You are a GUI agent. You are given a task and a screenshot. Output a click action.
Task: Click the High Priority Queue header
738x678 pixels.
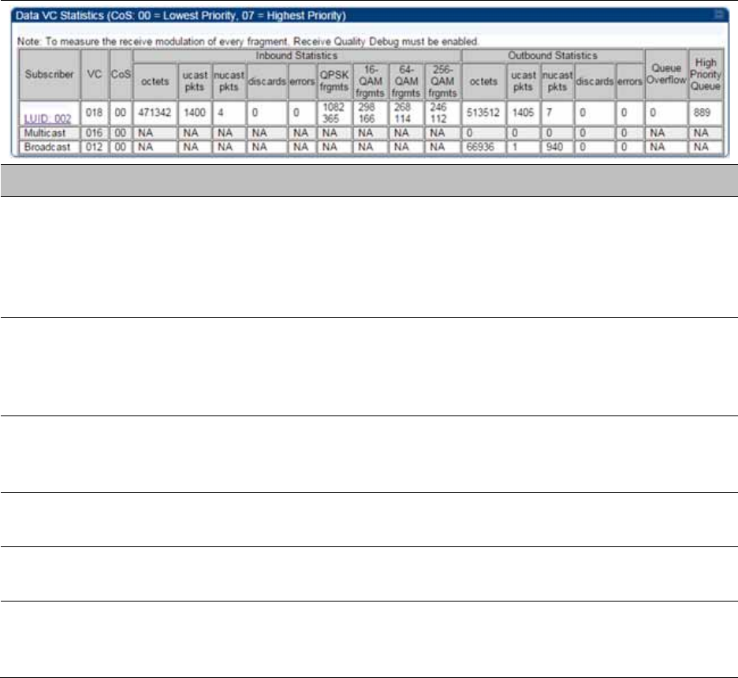(706, 74)
